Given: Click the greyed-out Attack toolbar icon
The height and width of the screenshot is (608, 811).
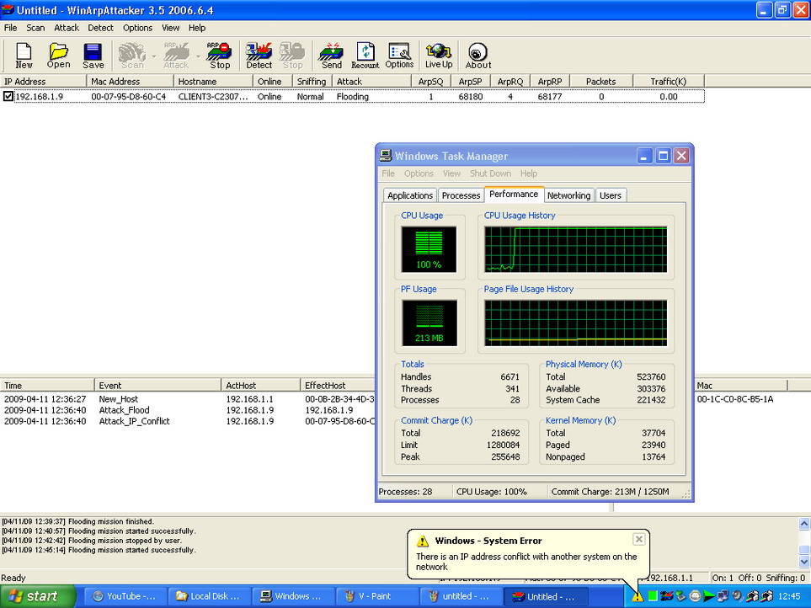Looking at the screenshot, I should coord(176,56).
